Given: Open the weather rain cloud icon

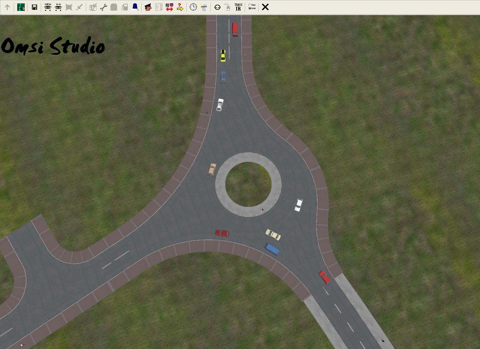Looking at the screenshot, I should pyautogui.click(x=204, y=7).
